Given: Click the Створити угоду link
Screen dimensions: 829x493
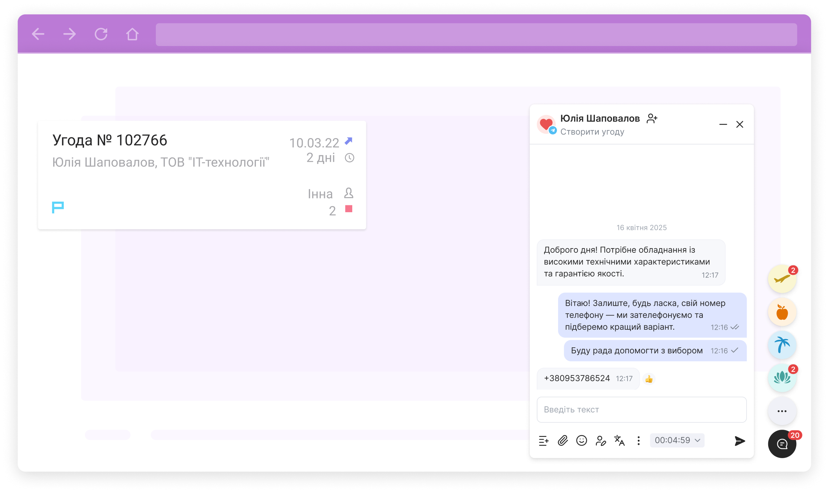Looking at the screenshot, I should tap(592, 132).
